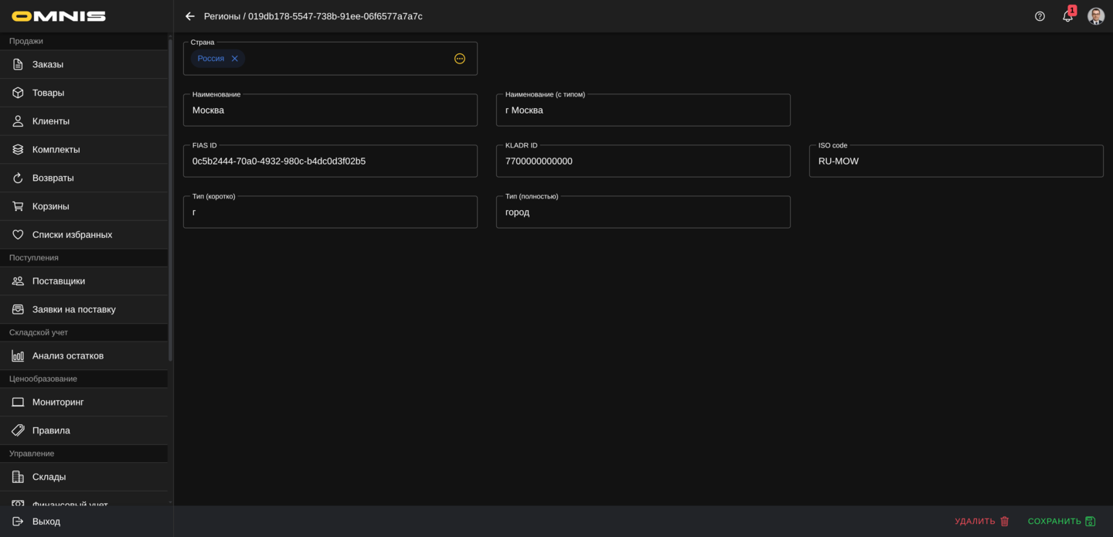Click the Списки избранных heart icon

tap(18, 235)
